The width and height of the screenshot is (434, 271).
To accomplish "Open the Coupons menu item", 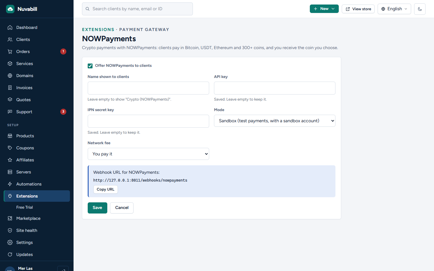I will point(37,148).
